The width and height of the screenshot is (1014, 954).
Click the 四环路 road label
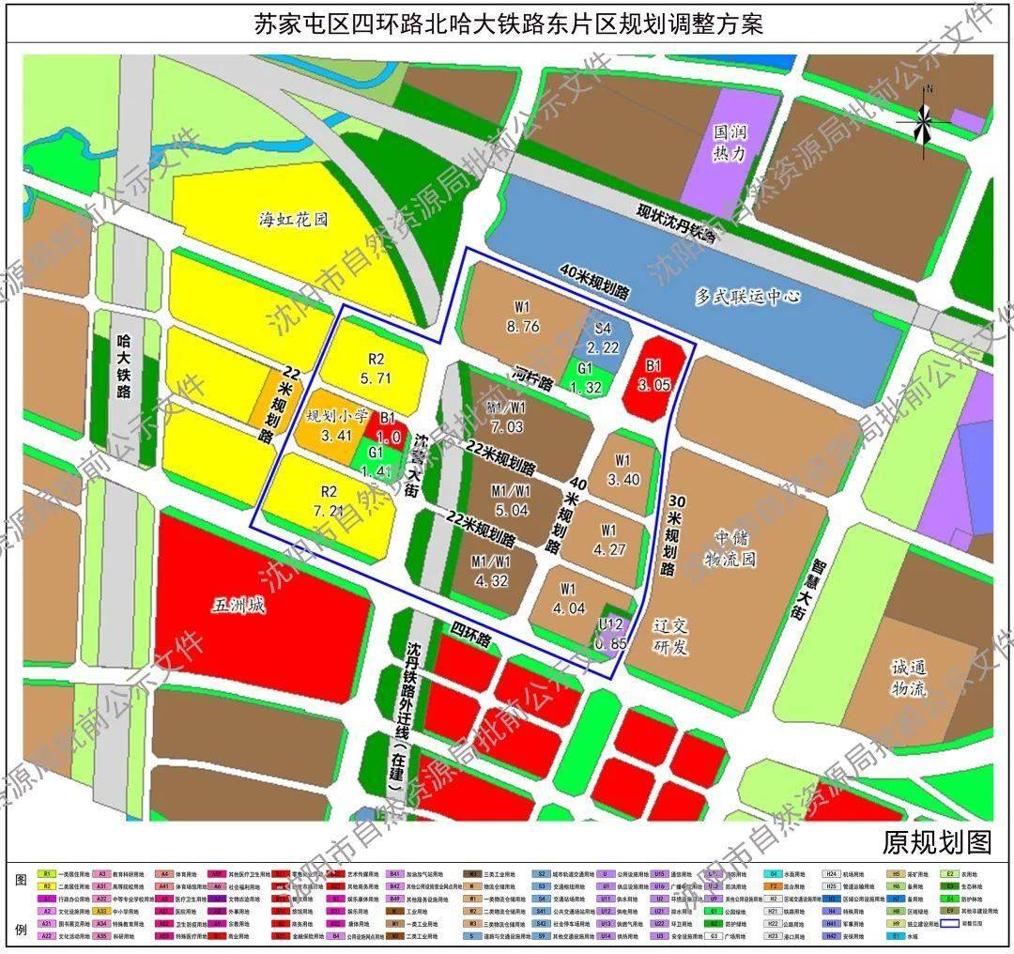click(x=470, y=635)
